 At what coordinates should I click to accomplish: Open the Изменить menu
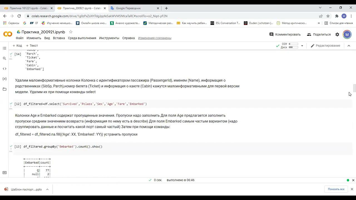pos(34,38)
